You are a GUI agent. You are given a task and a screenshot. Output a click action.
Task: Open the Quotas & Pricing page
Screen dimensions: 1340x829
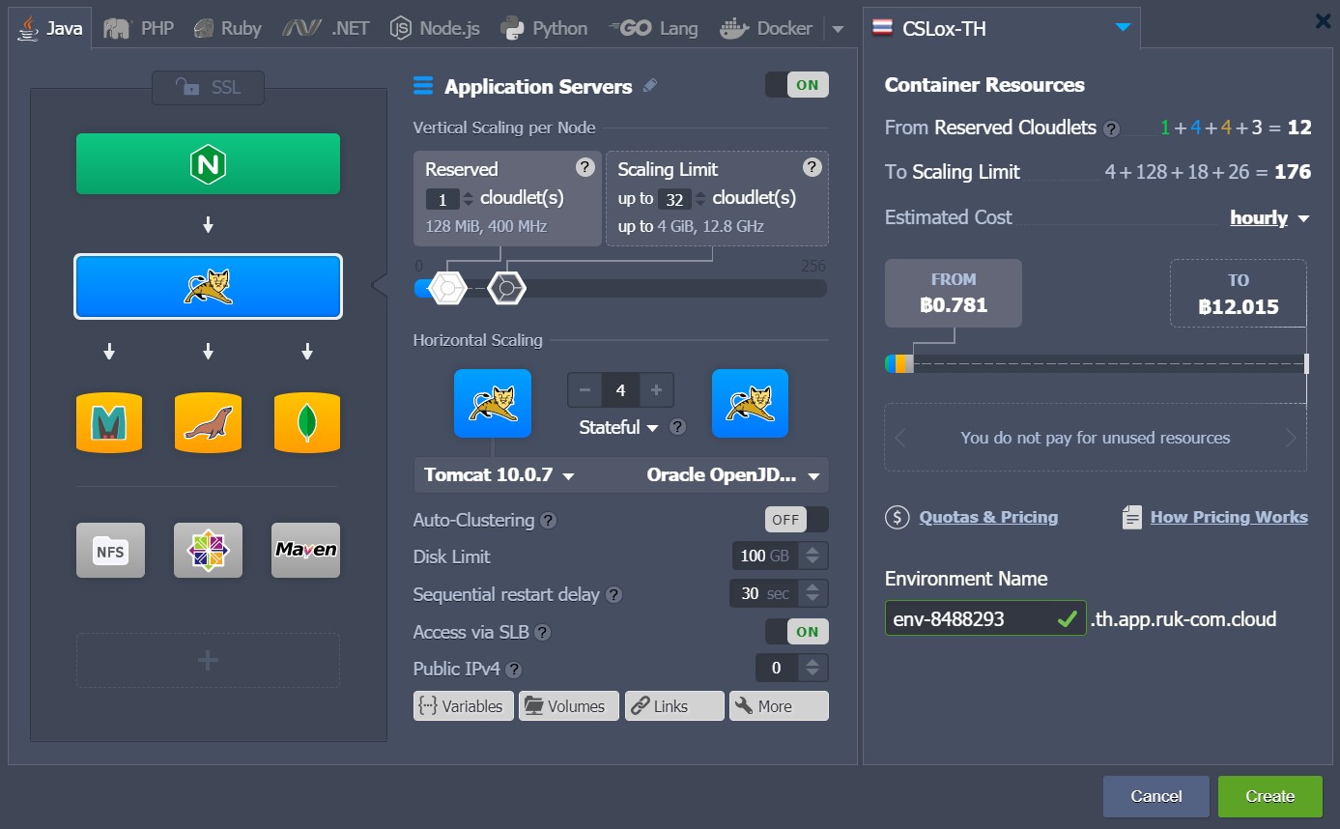pos(988,516)
